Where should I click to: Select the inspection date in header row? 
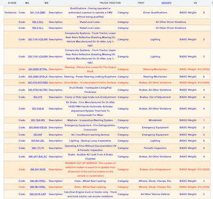[x=12, y=3]
